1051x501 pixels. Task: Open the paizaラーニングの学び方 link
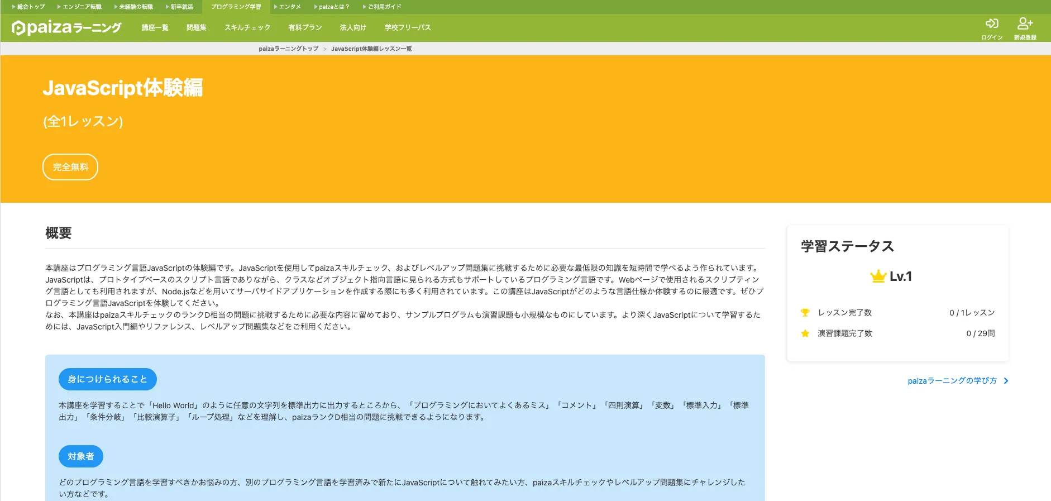952,381
